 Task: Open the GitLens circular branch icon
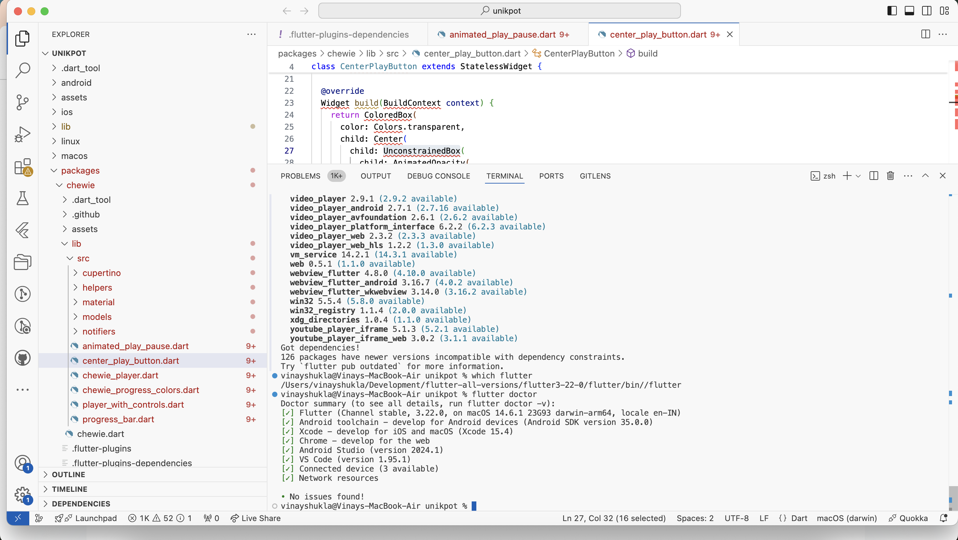click(x=22, y=294)
